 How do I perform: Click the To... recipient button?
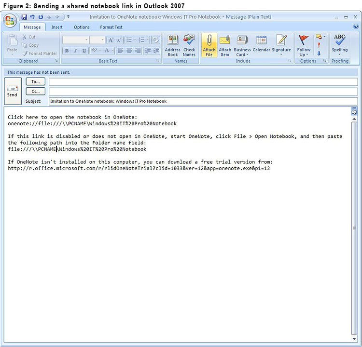point(35,82)
